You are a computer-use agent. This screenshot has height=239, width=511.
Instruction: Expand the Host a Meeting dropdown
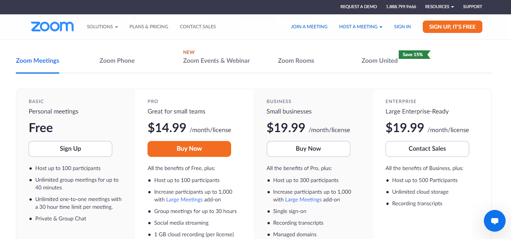[360, 27]
